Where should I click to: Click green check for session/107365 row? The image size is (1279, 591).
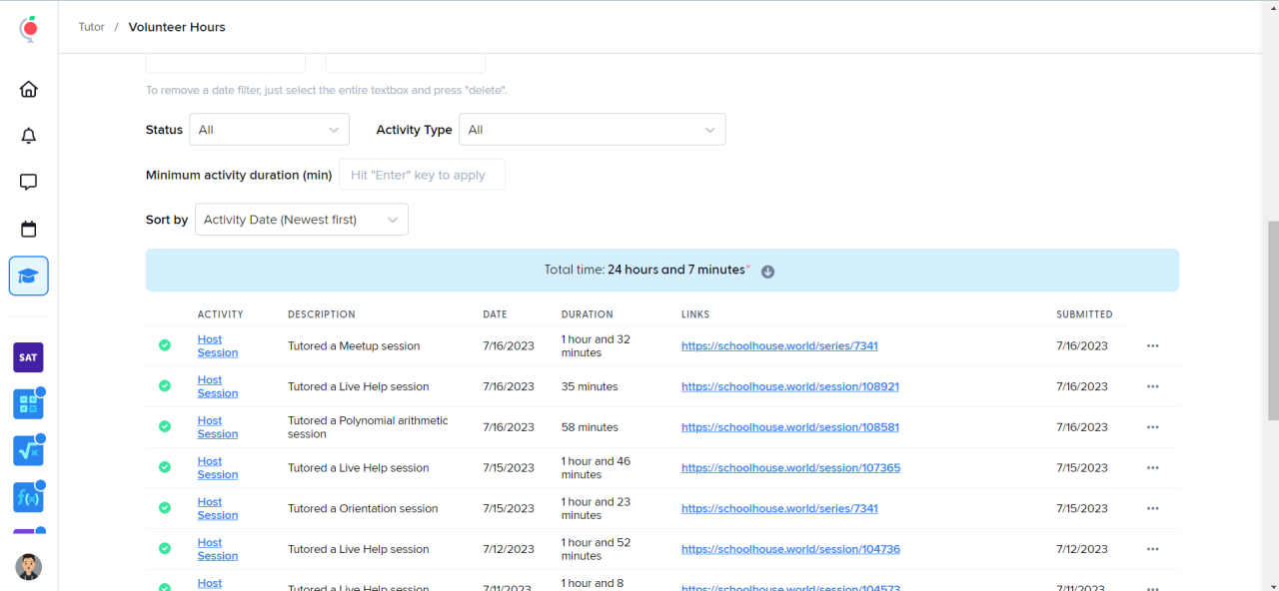165,467
